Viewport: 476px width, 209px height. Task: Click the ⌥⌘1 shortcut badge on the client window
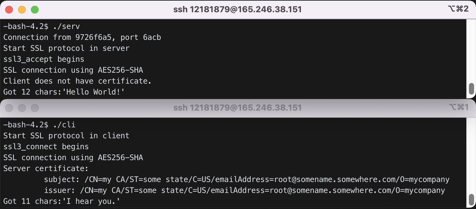pyautogui.click(x=459, y=107)
